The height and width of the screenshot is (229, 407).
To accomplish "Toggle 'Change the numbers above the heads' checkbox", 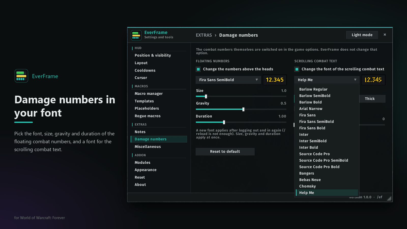I will (198, 69).
